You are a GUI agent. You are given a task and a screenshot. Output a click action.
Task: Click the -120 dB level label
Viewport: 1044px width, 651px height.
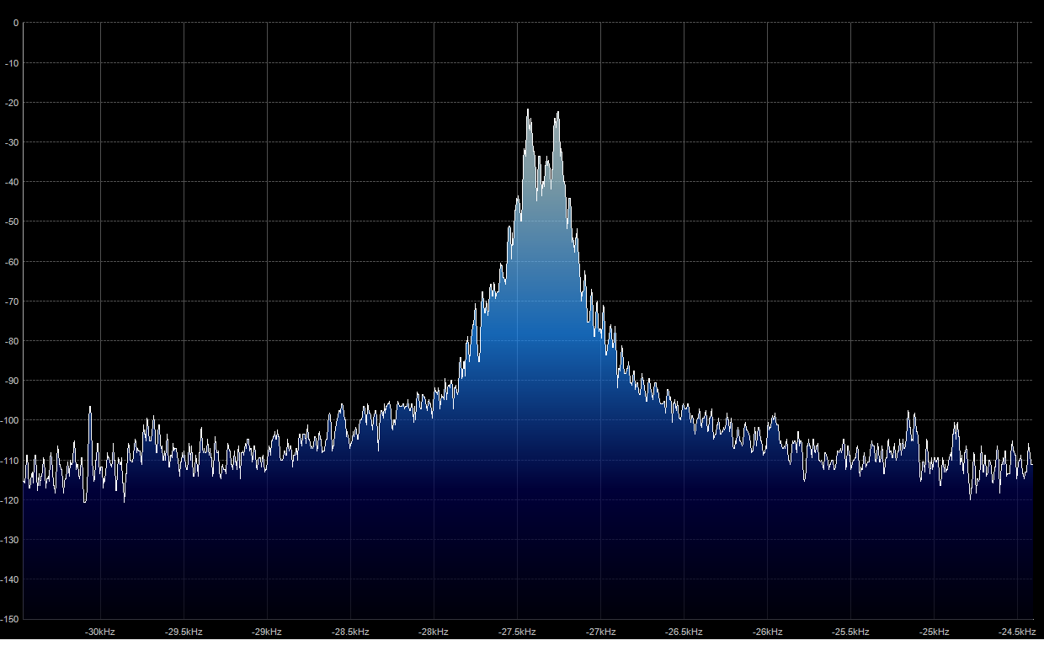coord(10,499)
